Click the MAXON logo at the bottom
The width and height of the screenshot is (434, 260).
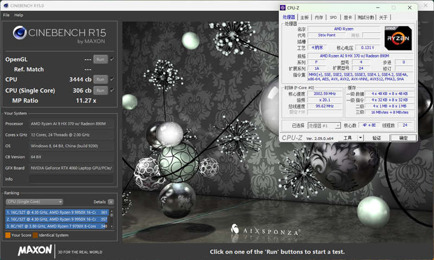[35, 250]
